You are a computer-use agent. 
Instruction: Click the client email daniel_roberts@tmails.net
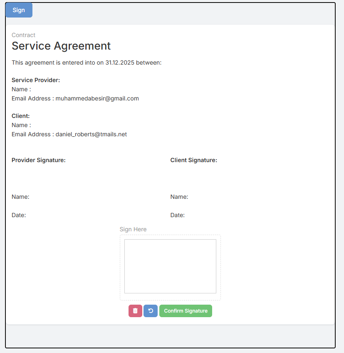(x=91, y=135)
